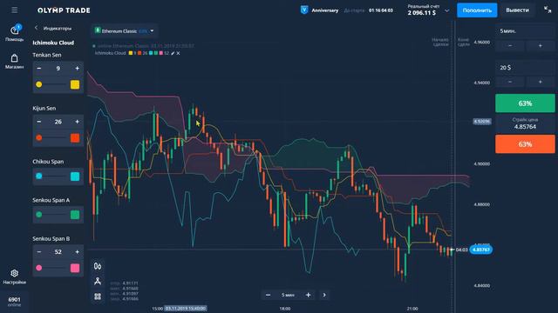
Task: Open Ethereum Classic asset dropdown
Action: click(x=125, y=31)
